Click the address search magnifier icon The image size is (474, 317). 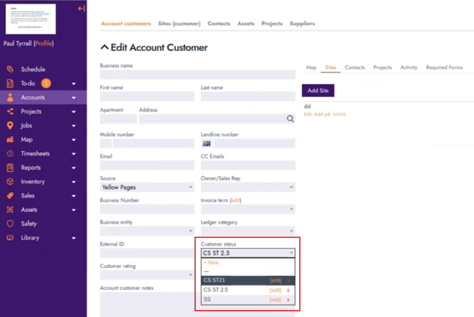click(290, 119)
